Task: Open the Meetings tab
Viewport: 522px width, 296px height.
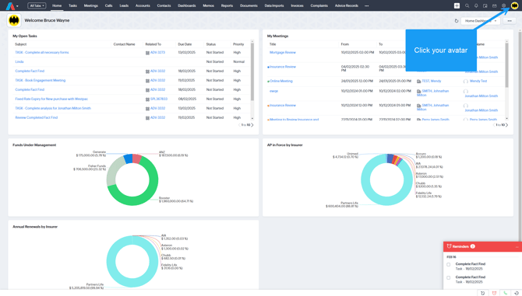Action: click(x=91, y=5)
